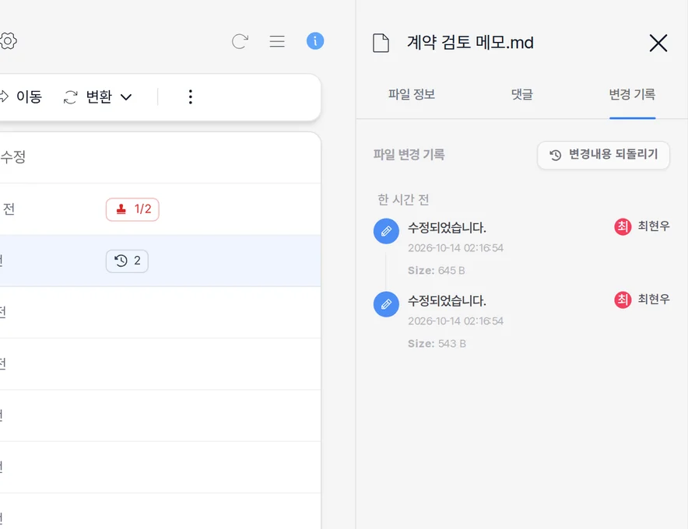Click the pencil icon of the 543 B entry

point(386,304)
